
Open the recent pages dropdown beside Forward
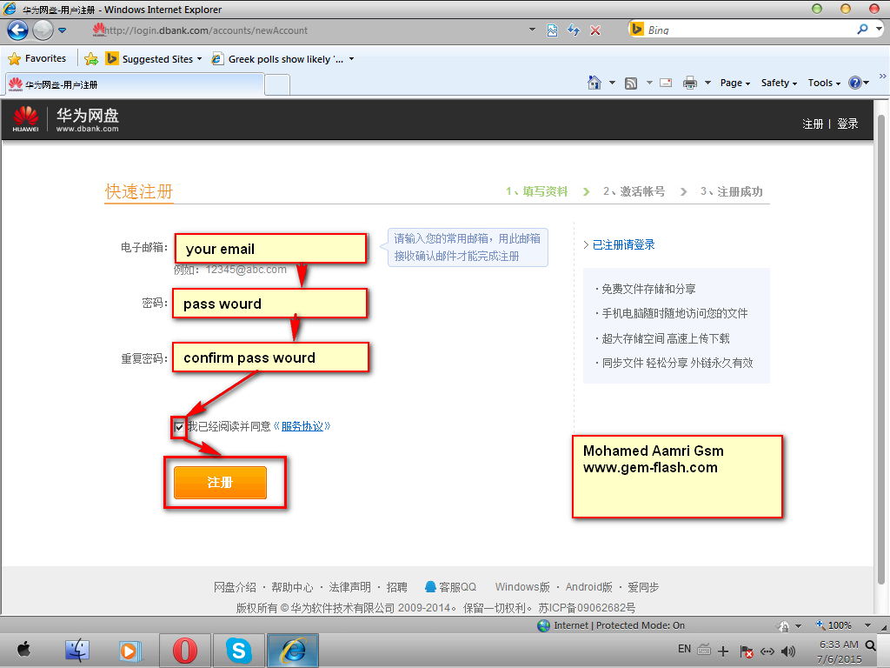(x=63, y=30)
